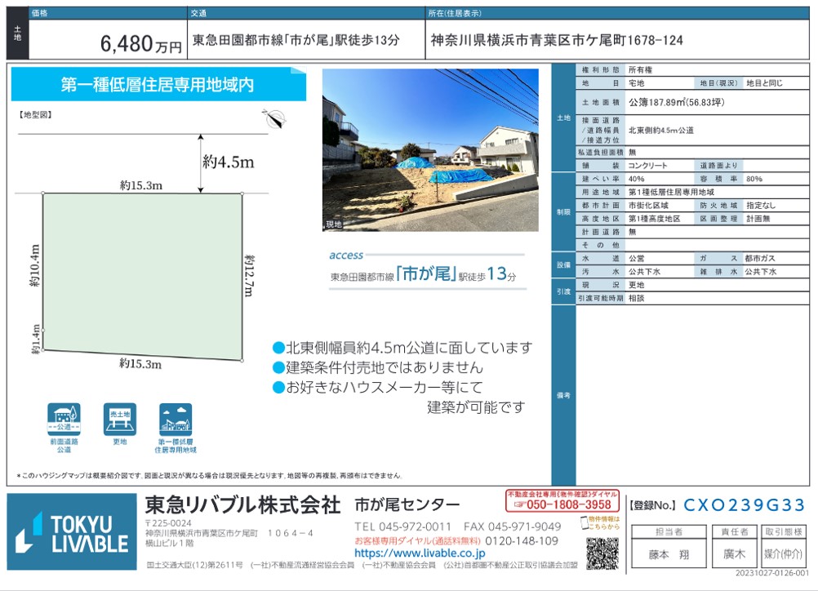
Task: Click the green land plot diagram
Action: pos(142,274)
